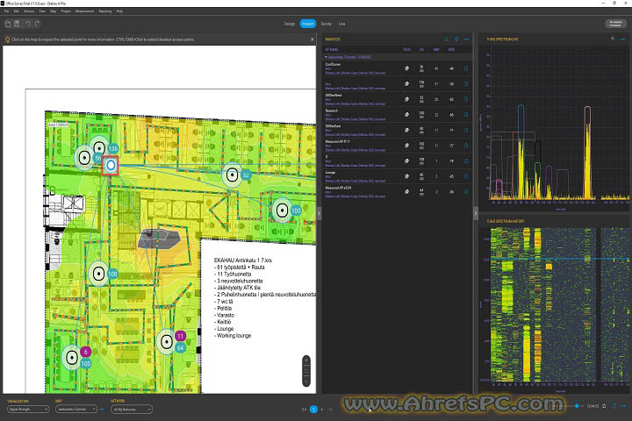632x421 pixels.
Task: Open the search icon in the Radios panel
Action: point(446,39)
